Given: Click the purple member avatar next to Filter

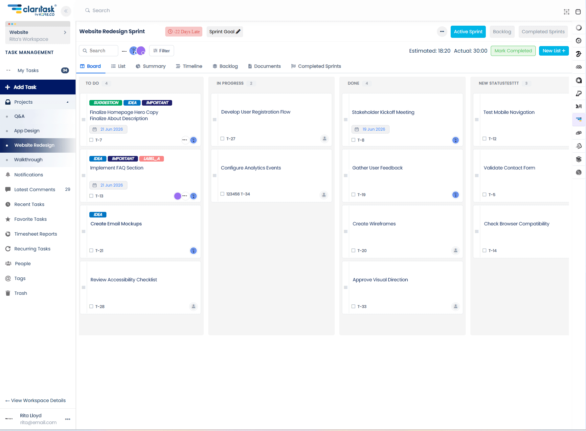Looking at the screenshot, I should 141,51.
